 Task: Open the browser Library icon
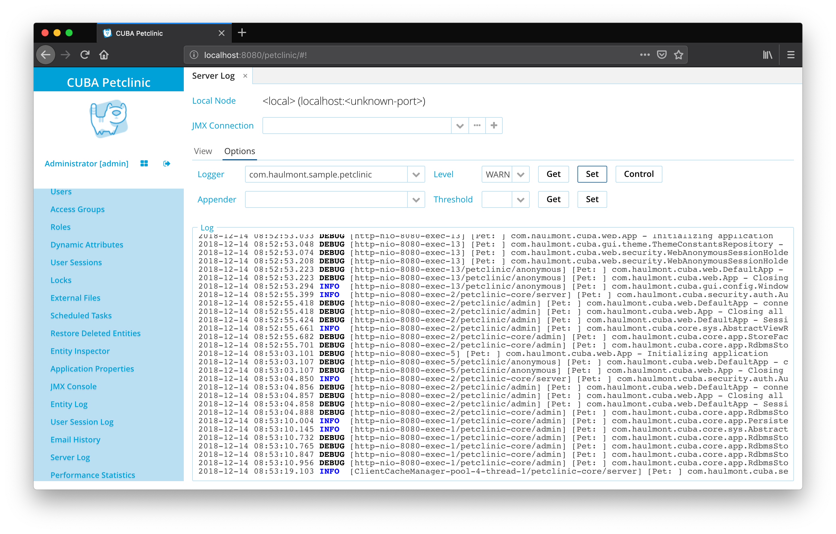767,55
